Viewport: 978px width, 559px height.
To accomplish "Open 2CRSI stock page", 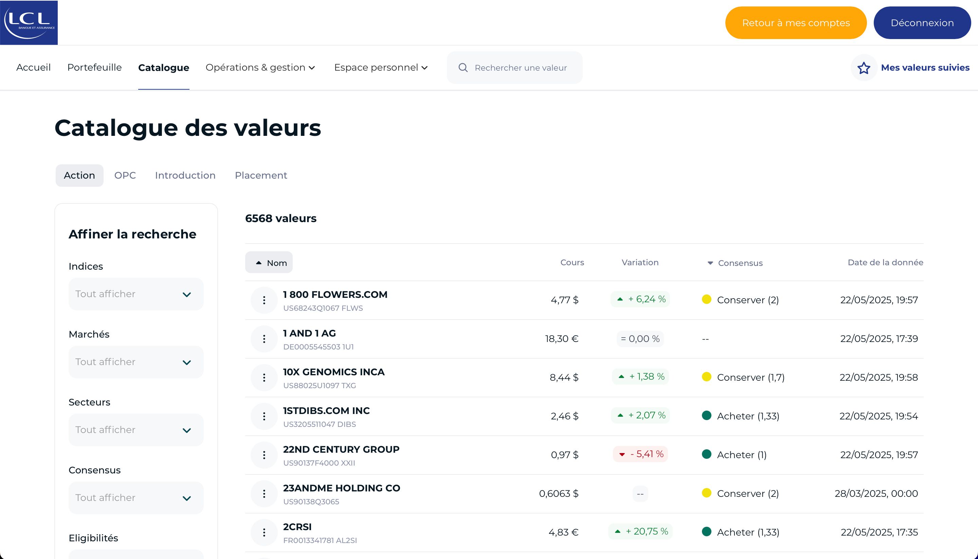I will tap(297, 527).
